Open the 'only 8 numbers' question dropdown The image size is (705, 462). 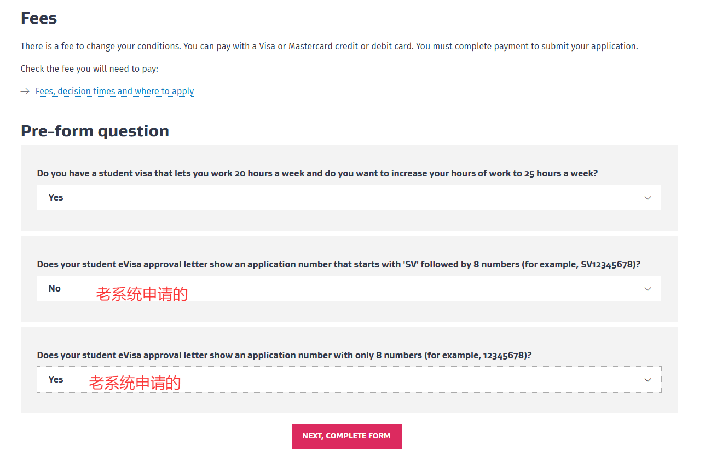349,380
